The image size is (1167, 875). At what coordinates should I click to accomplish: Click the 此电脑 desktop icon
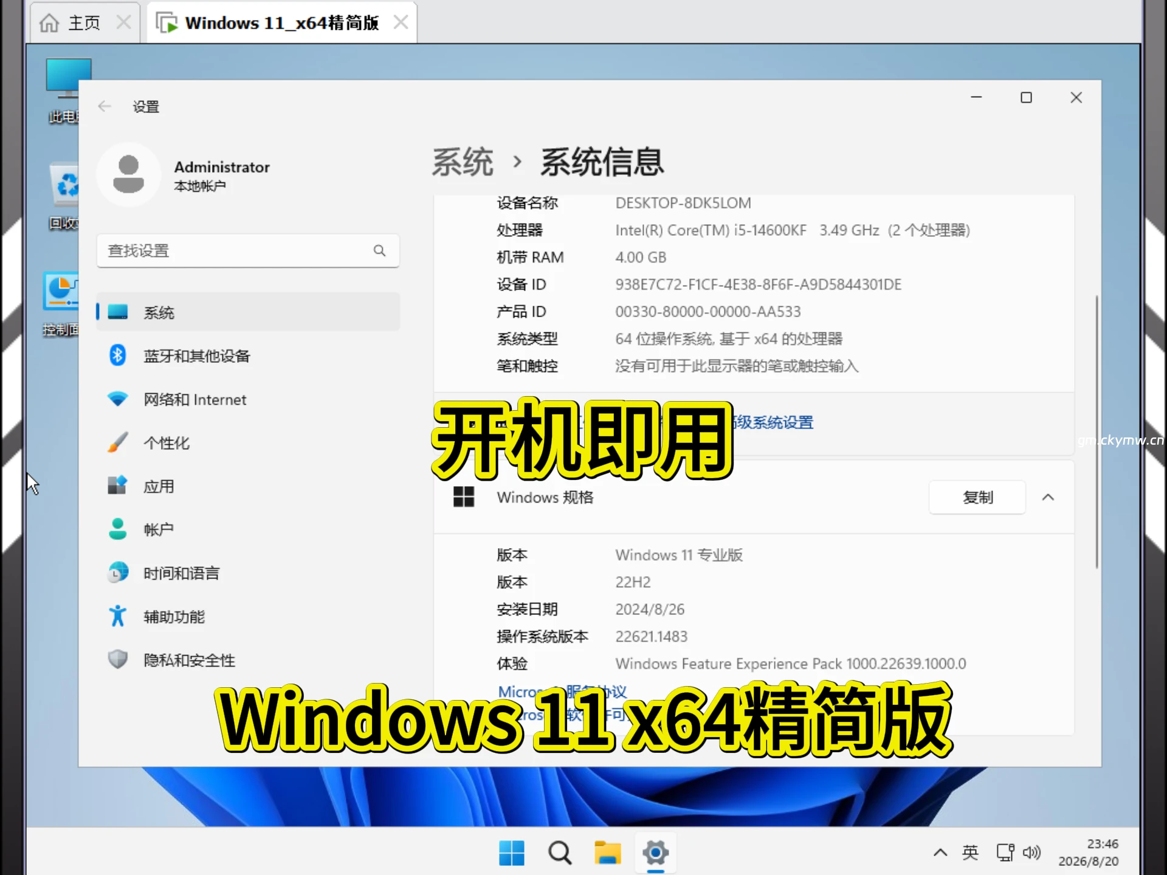point(63,90)
